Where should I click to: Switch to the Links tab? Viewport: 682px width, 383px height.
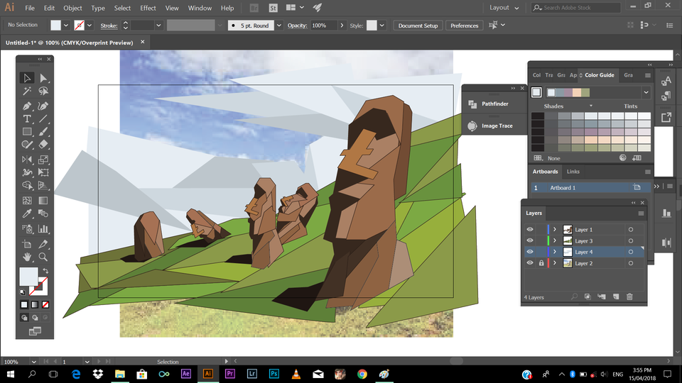tap(573, 172)
